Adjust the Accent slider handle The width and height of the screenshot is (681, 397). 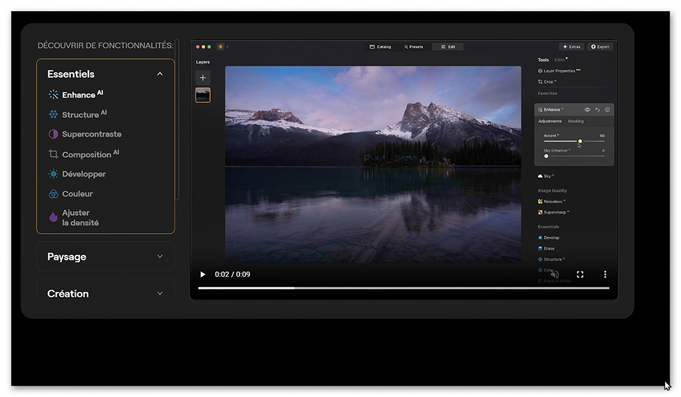580,141
